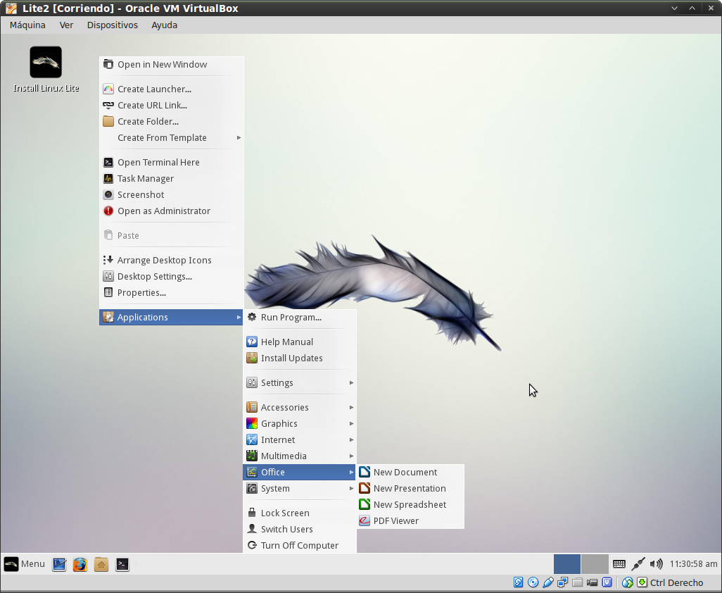Open the home folder taskbar icon
The height and width of the screenshot is (593, 722).
tap(101, 564)
